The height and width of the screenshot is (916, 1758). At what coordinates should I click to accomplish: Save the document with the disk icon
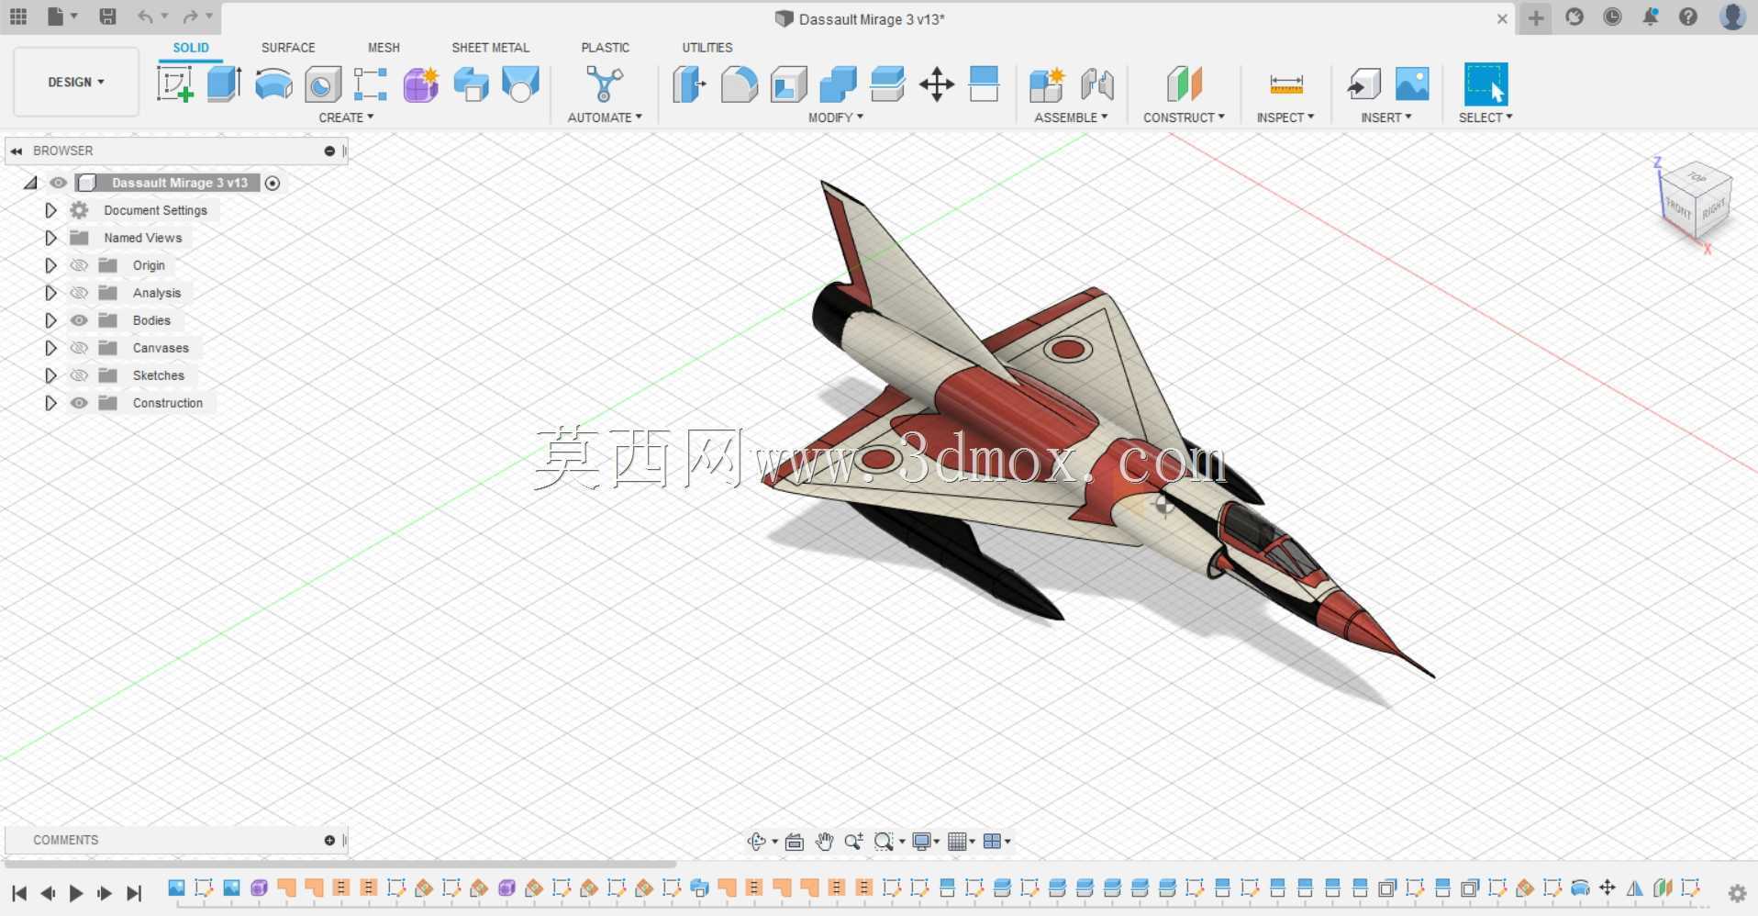107,17
